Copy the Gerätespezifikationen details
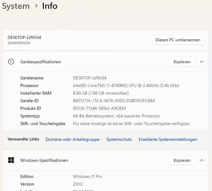 click(x=182, y=62)
